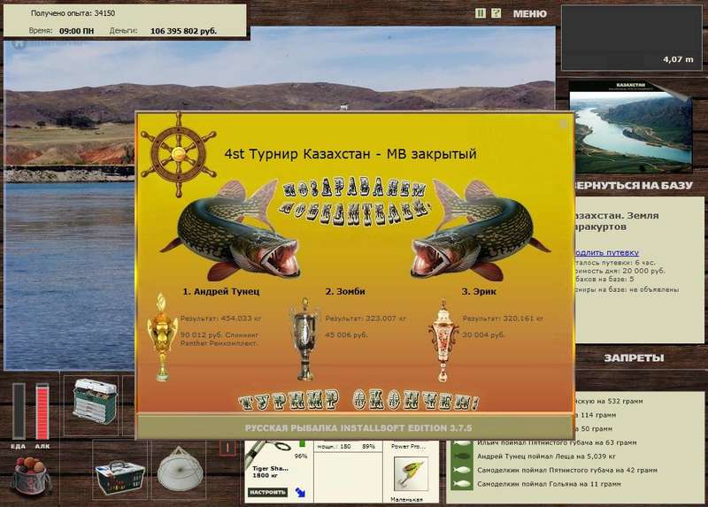Click the gold first-place trophy
The image size is (708, 507).
click(x=162, y=337)
